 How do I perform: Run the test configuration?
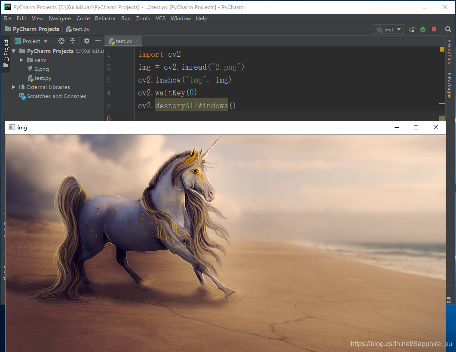tap(412, 29)
